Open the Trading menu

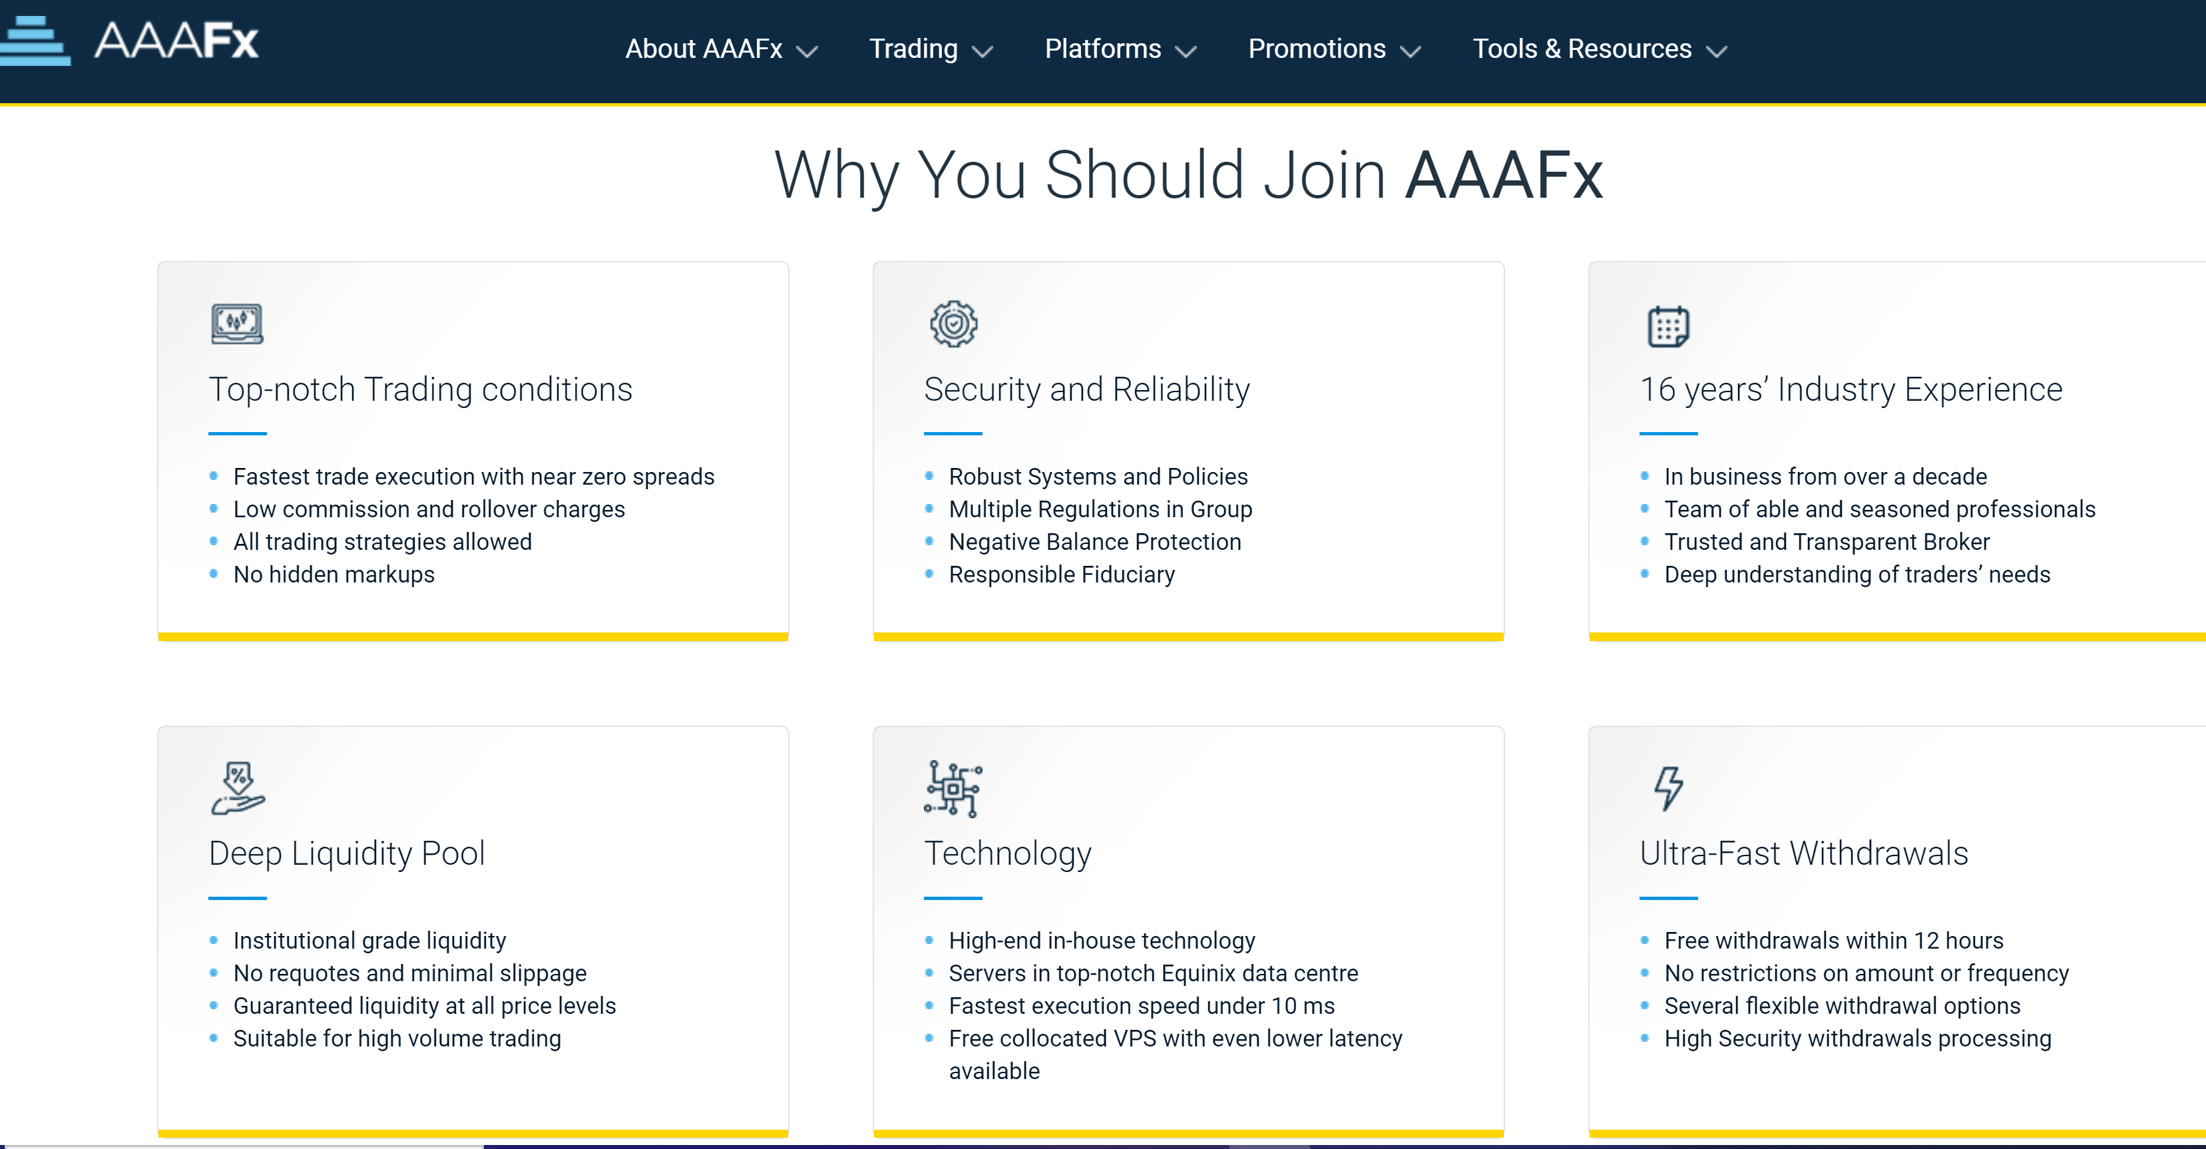click(913, 49)
